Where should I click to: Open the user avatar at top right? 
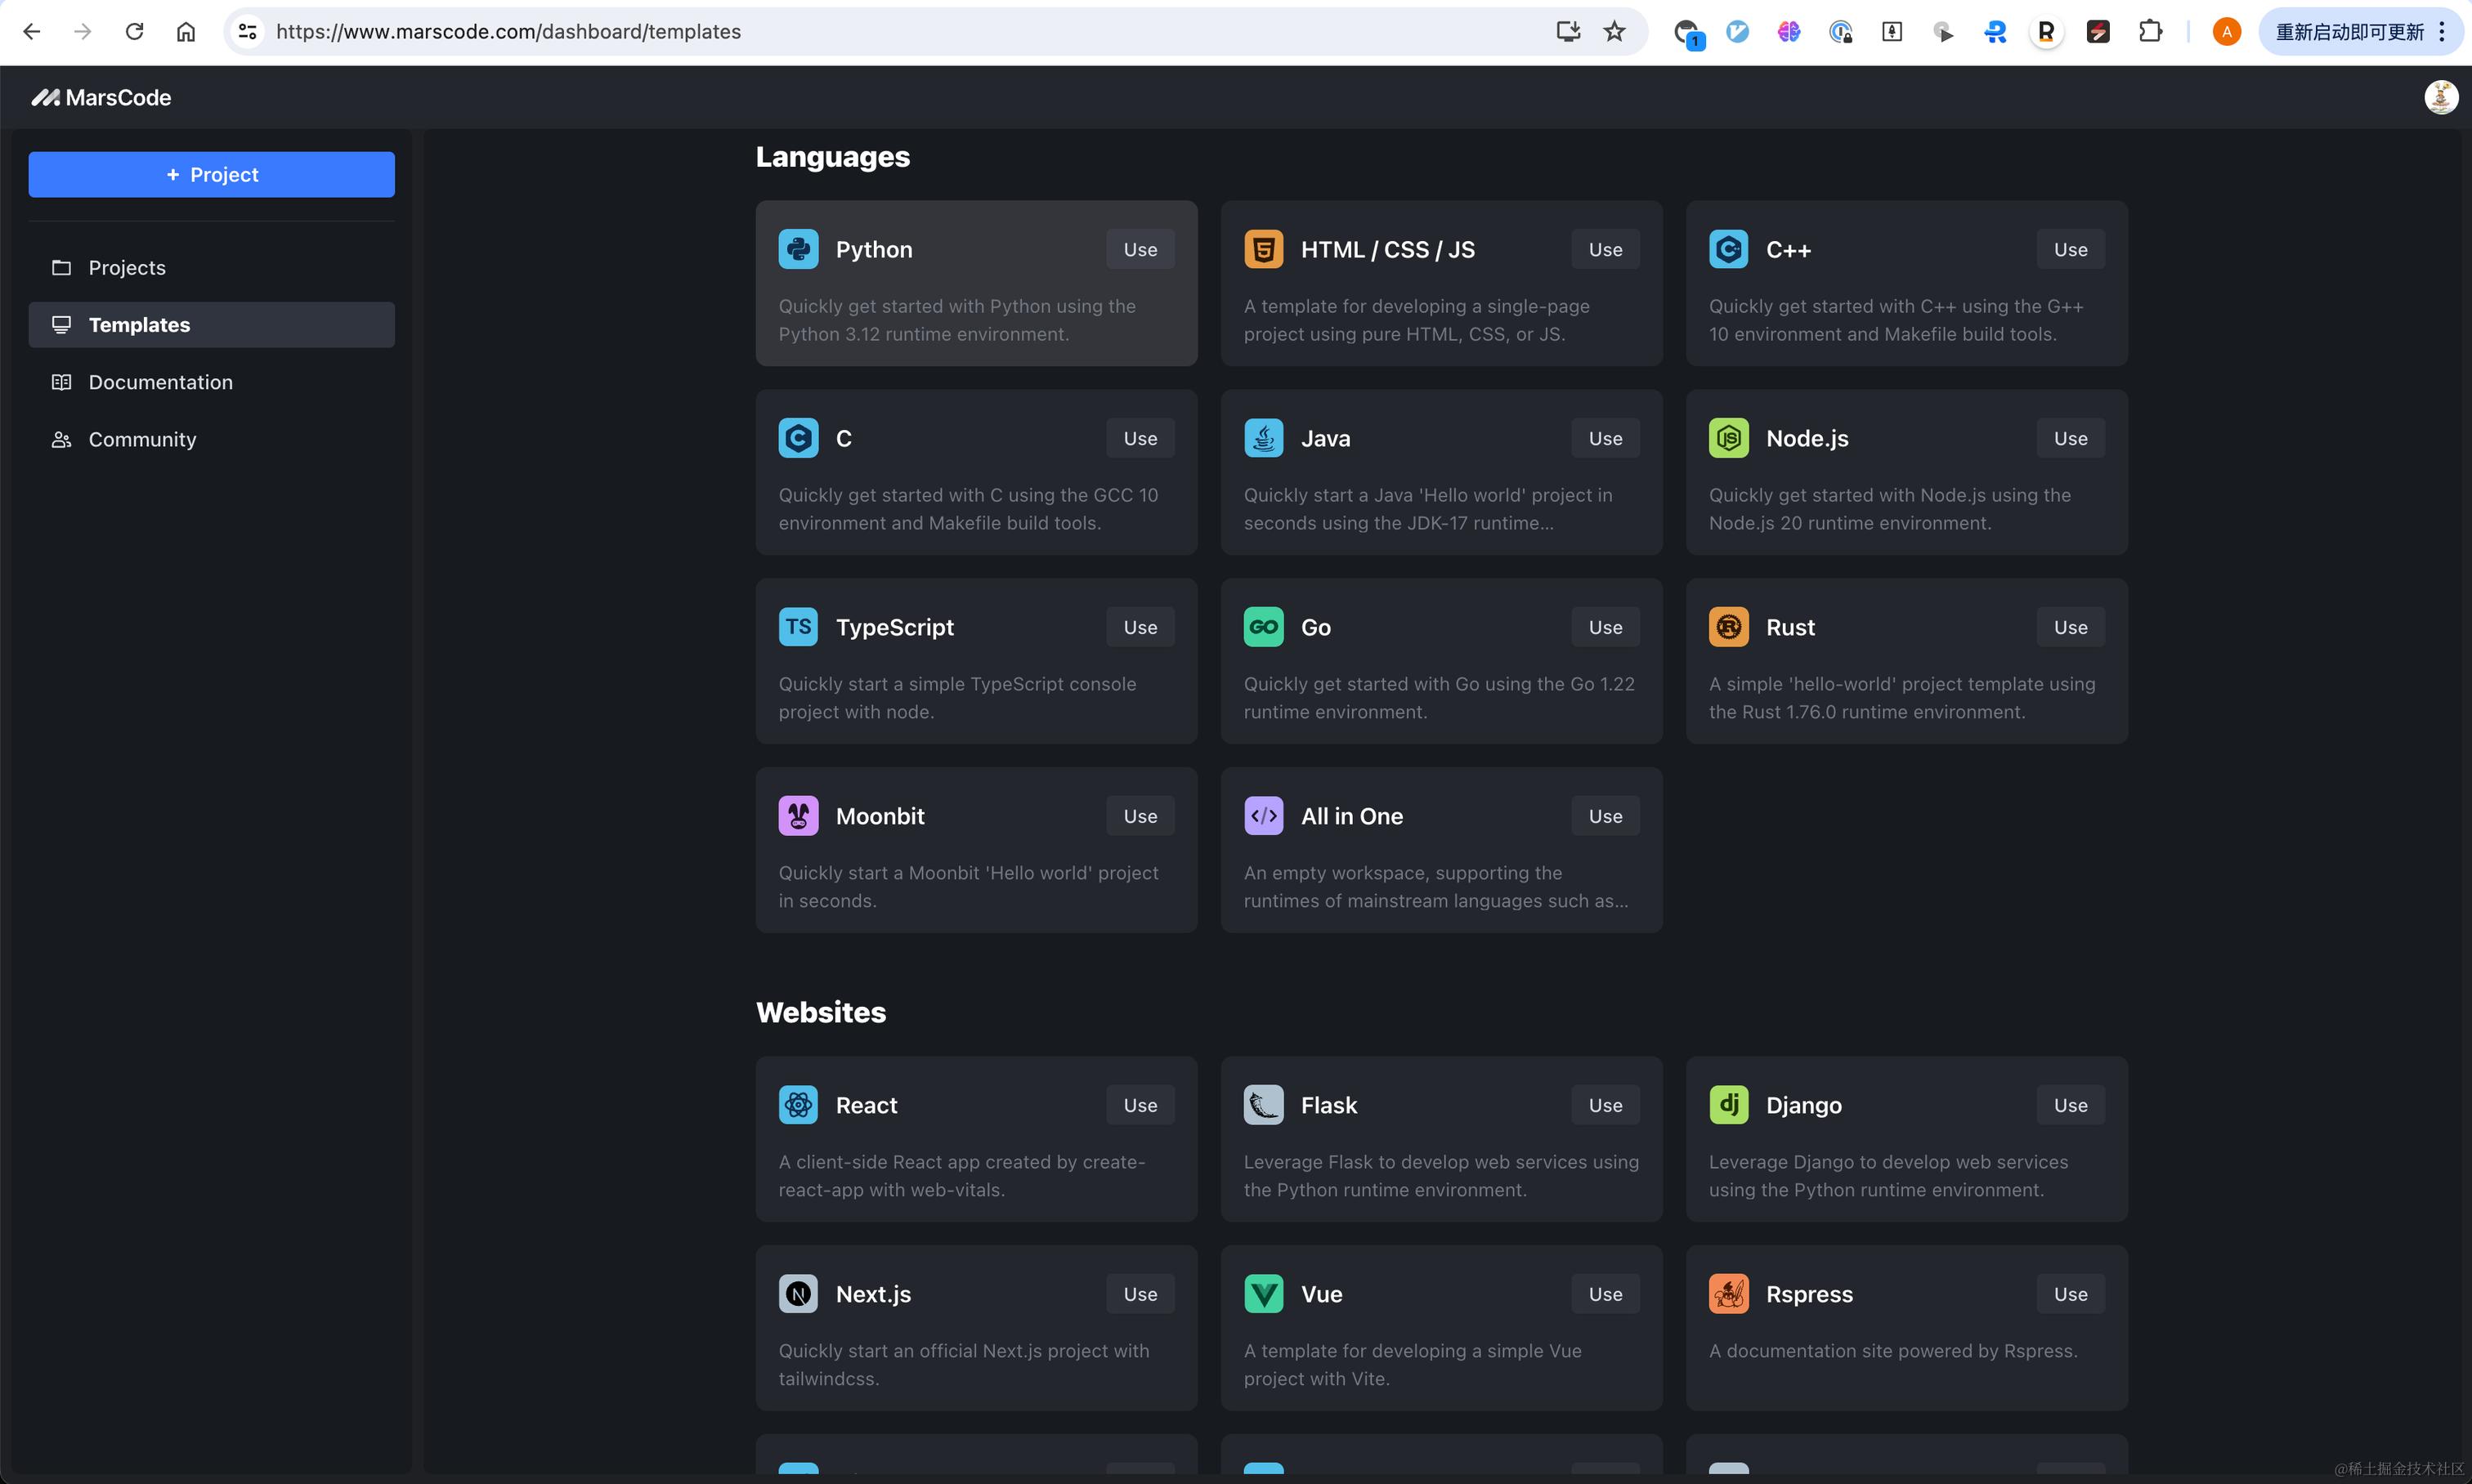2440,97
